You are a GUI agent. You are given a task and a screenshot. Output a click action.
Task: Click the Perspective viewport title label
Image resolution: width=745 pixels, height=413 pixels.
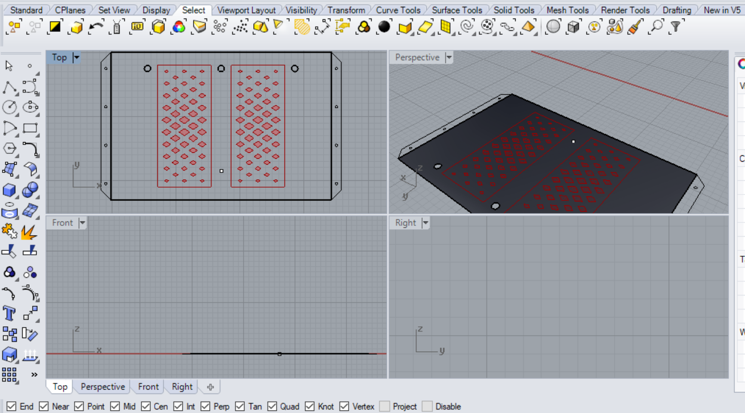[x=417, y=57]
